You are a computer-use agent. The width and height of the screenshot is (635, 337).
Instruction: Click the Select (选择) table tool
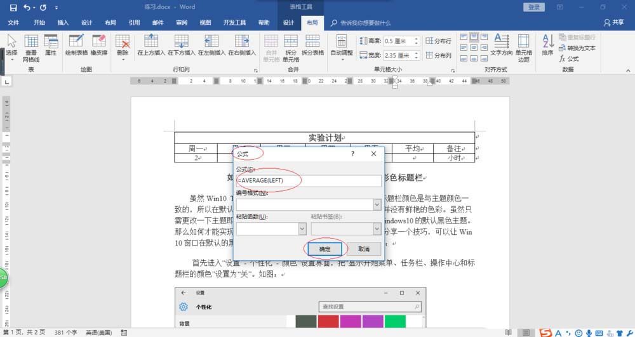tap(11, 48)
